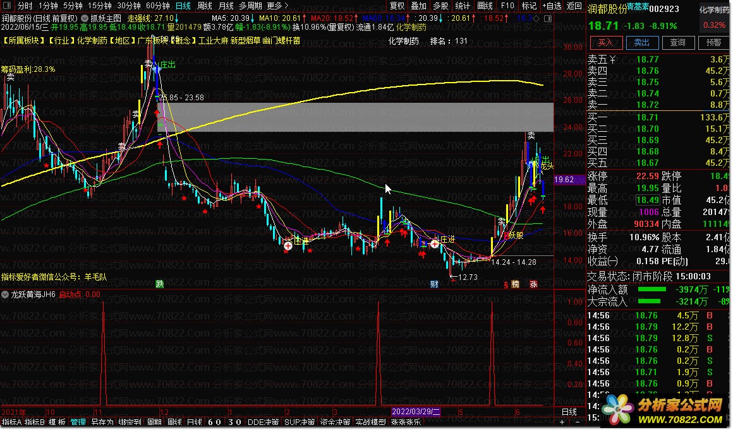The image size is (733, 430).
Task: Click the bottom bar 月线 button
Action: (195, 422)
